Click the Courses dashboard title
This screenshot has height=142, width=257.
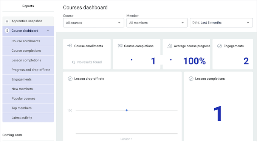[x=85, y=8]
